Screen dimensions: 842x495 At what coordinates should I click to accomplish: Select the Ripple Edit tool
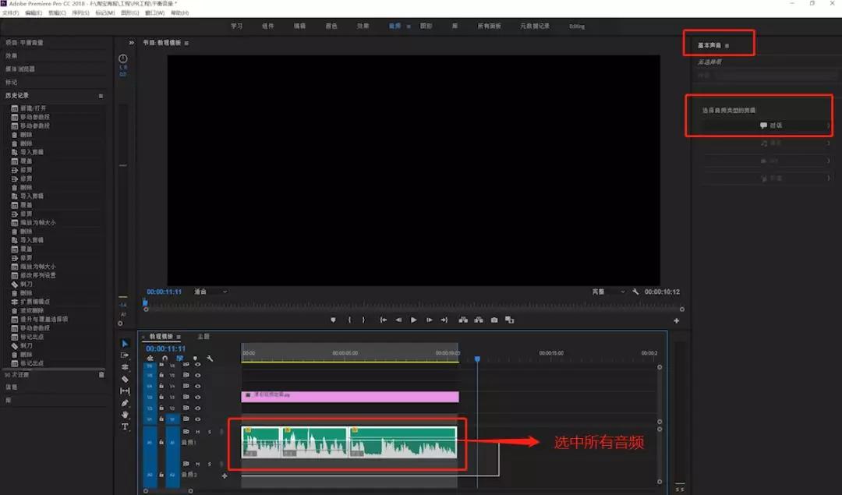point(125,367)
